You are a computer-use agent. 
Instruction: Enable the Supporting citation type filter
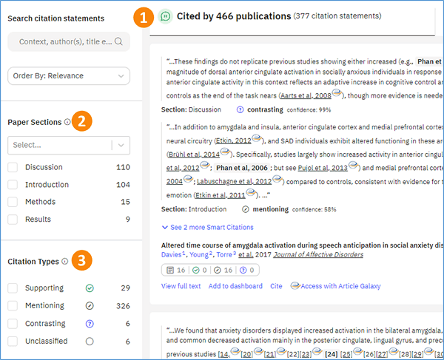[13, 288]
